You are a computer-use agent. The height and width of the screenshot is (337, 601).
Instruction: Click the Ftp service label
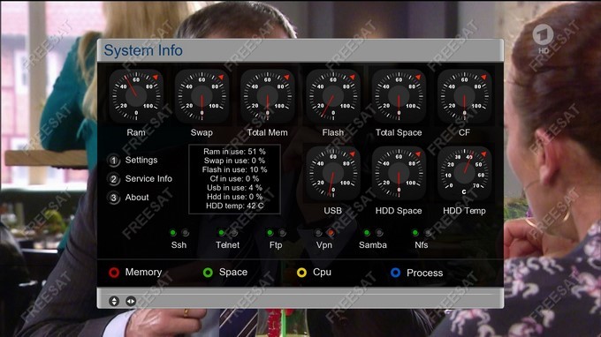pos(276,245)
